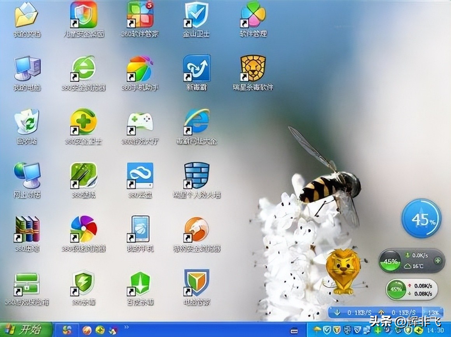Viewport: 451px width, 337px height.
Task: Click the yellow umbrella tray icon
Action: tap(317, 330)
